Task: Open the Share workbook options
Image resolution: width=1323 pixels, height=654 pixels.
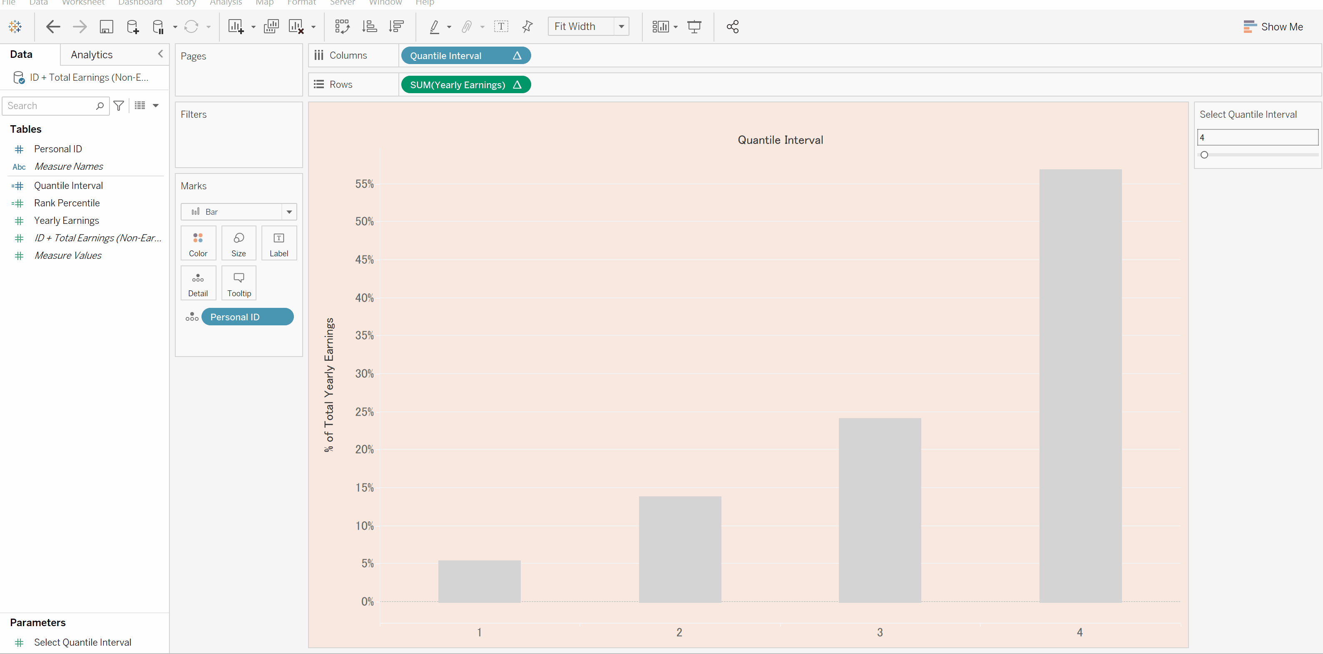Action: [732, 26]
